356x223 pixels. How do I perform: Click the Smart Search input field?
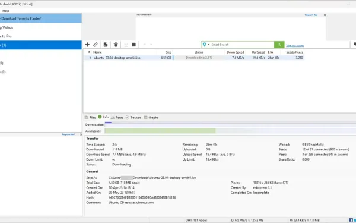click(242, 45)
